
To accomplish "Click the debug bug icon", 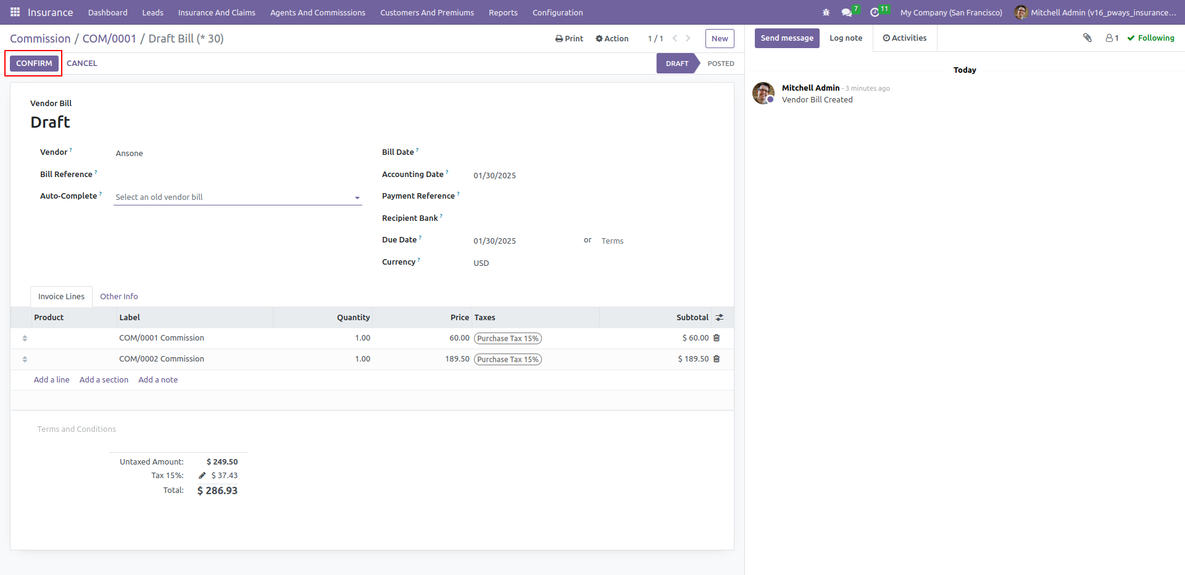I will point(826,12).
